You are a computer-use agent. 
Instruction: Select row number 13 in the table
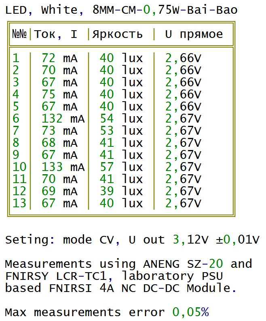click(x=19, y=203)
